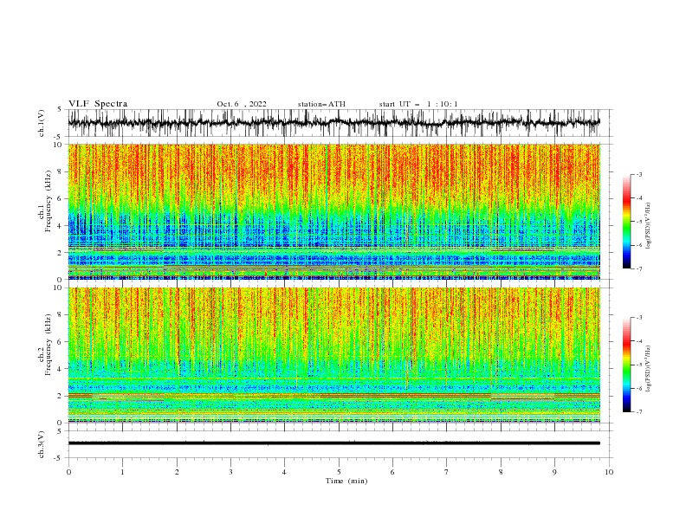
Task: Click the time axis tick label "6"
Action: pos(392,472)
